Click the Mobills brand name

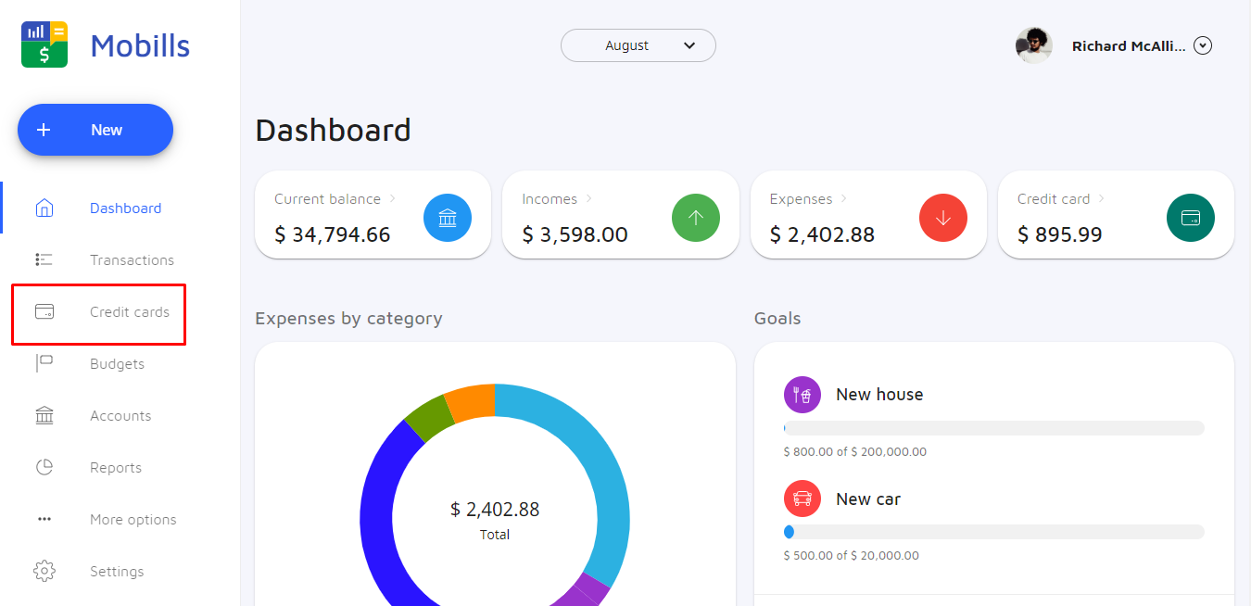point(140,45)
